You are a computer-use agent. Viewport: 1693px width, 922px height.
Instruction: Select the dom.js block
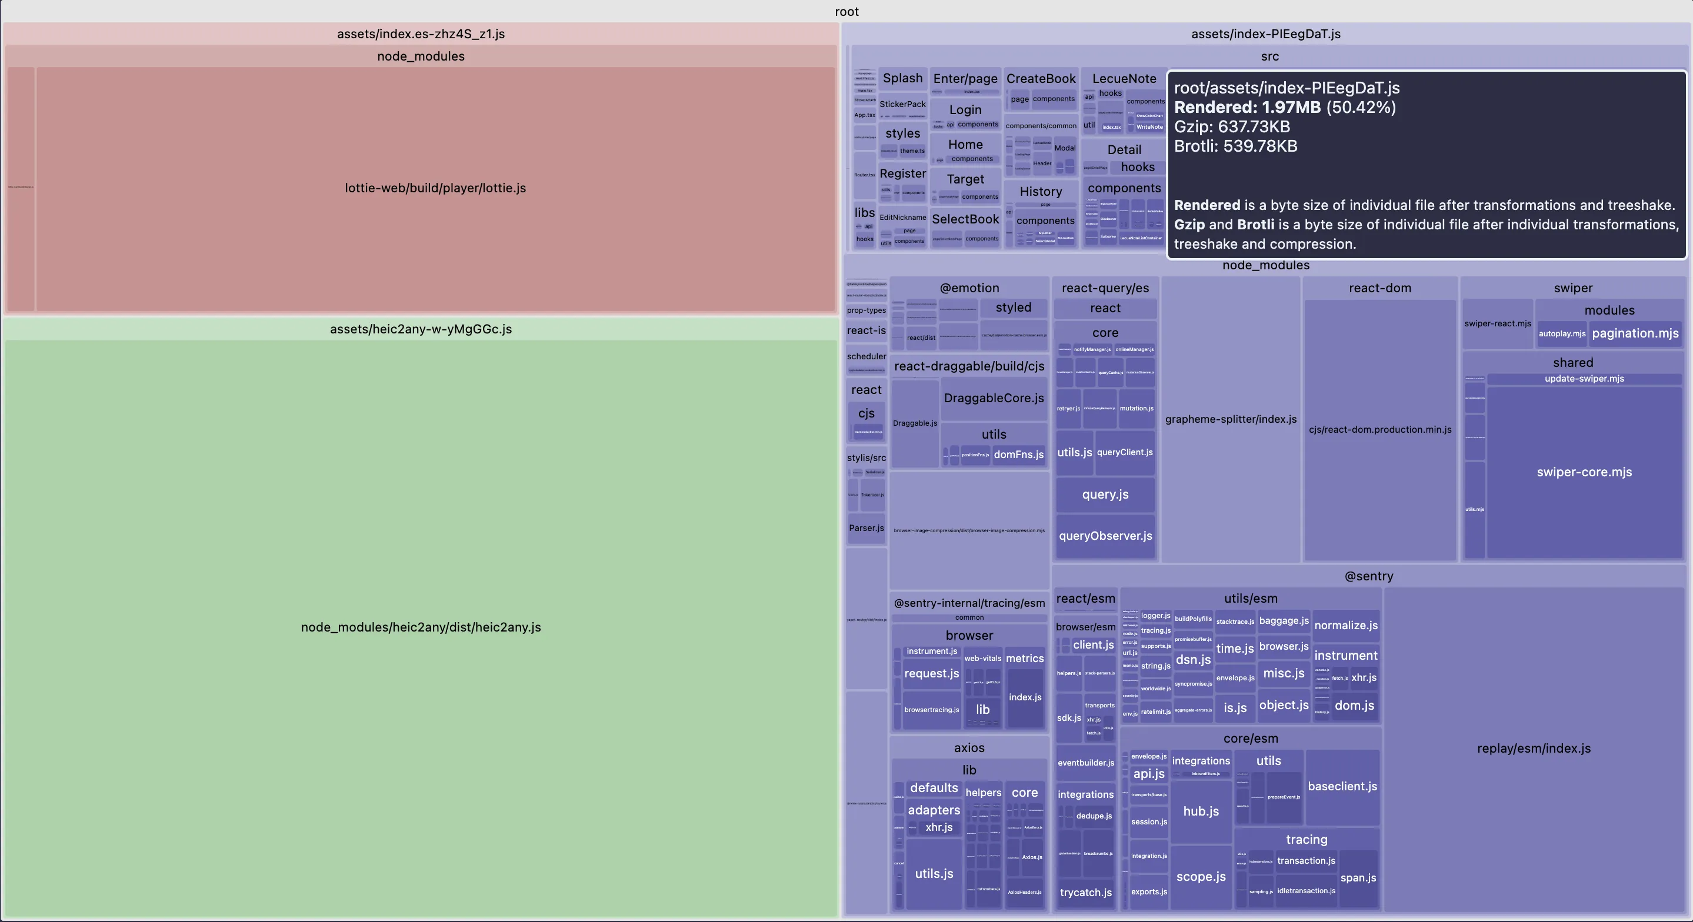pos(1354,706)
